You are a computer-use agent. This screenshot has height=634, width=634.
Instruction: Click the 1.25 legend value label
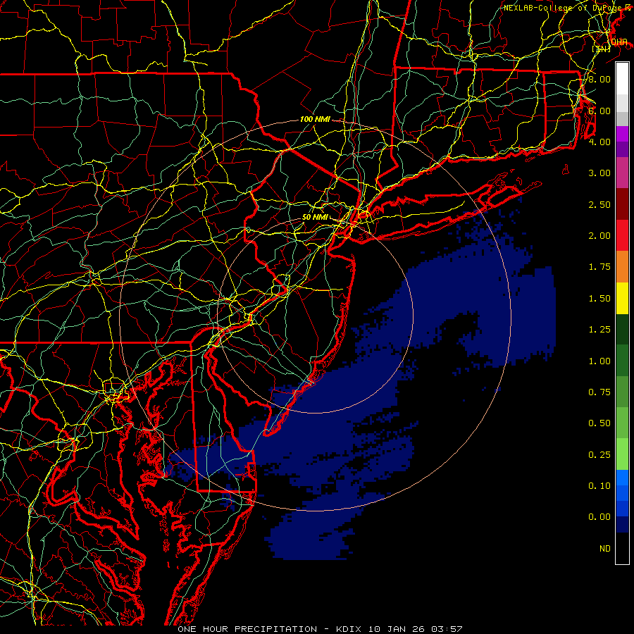[x=599, y=330]
